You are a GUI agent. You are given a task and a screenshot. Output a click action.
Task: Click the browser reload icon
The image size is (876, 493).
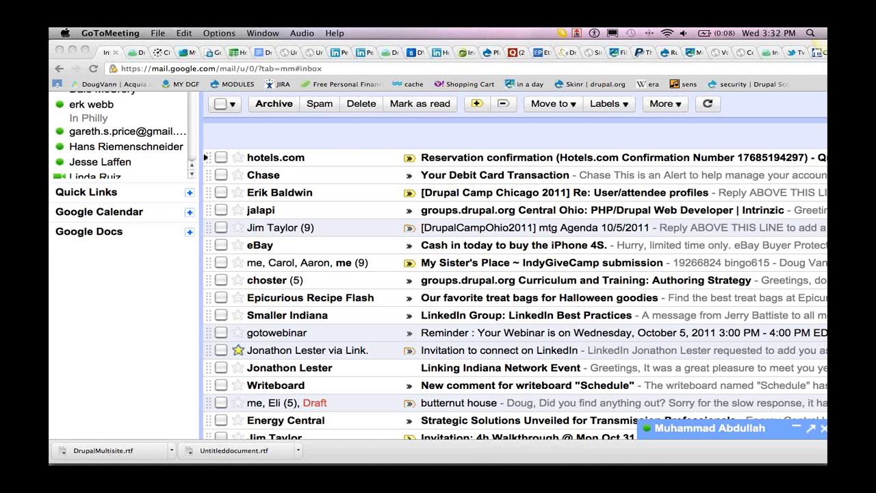point(93,68)
